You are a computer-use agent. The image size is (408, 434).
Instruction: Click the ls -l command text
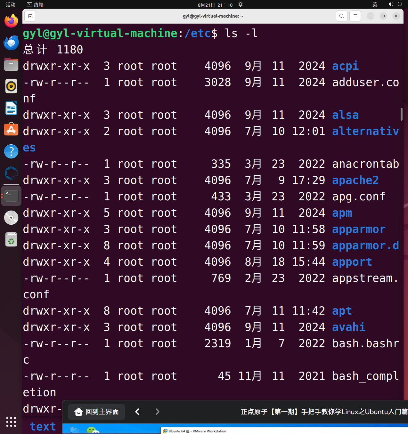pos(241,33)
